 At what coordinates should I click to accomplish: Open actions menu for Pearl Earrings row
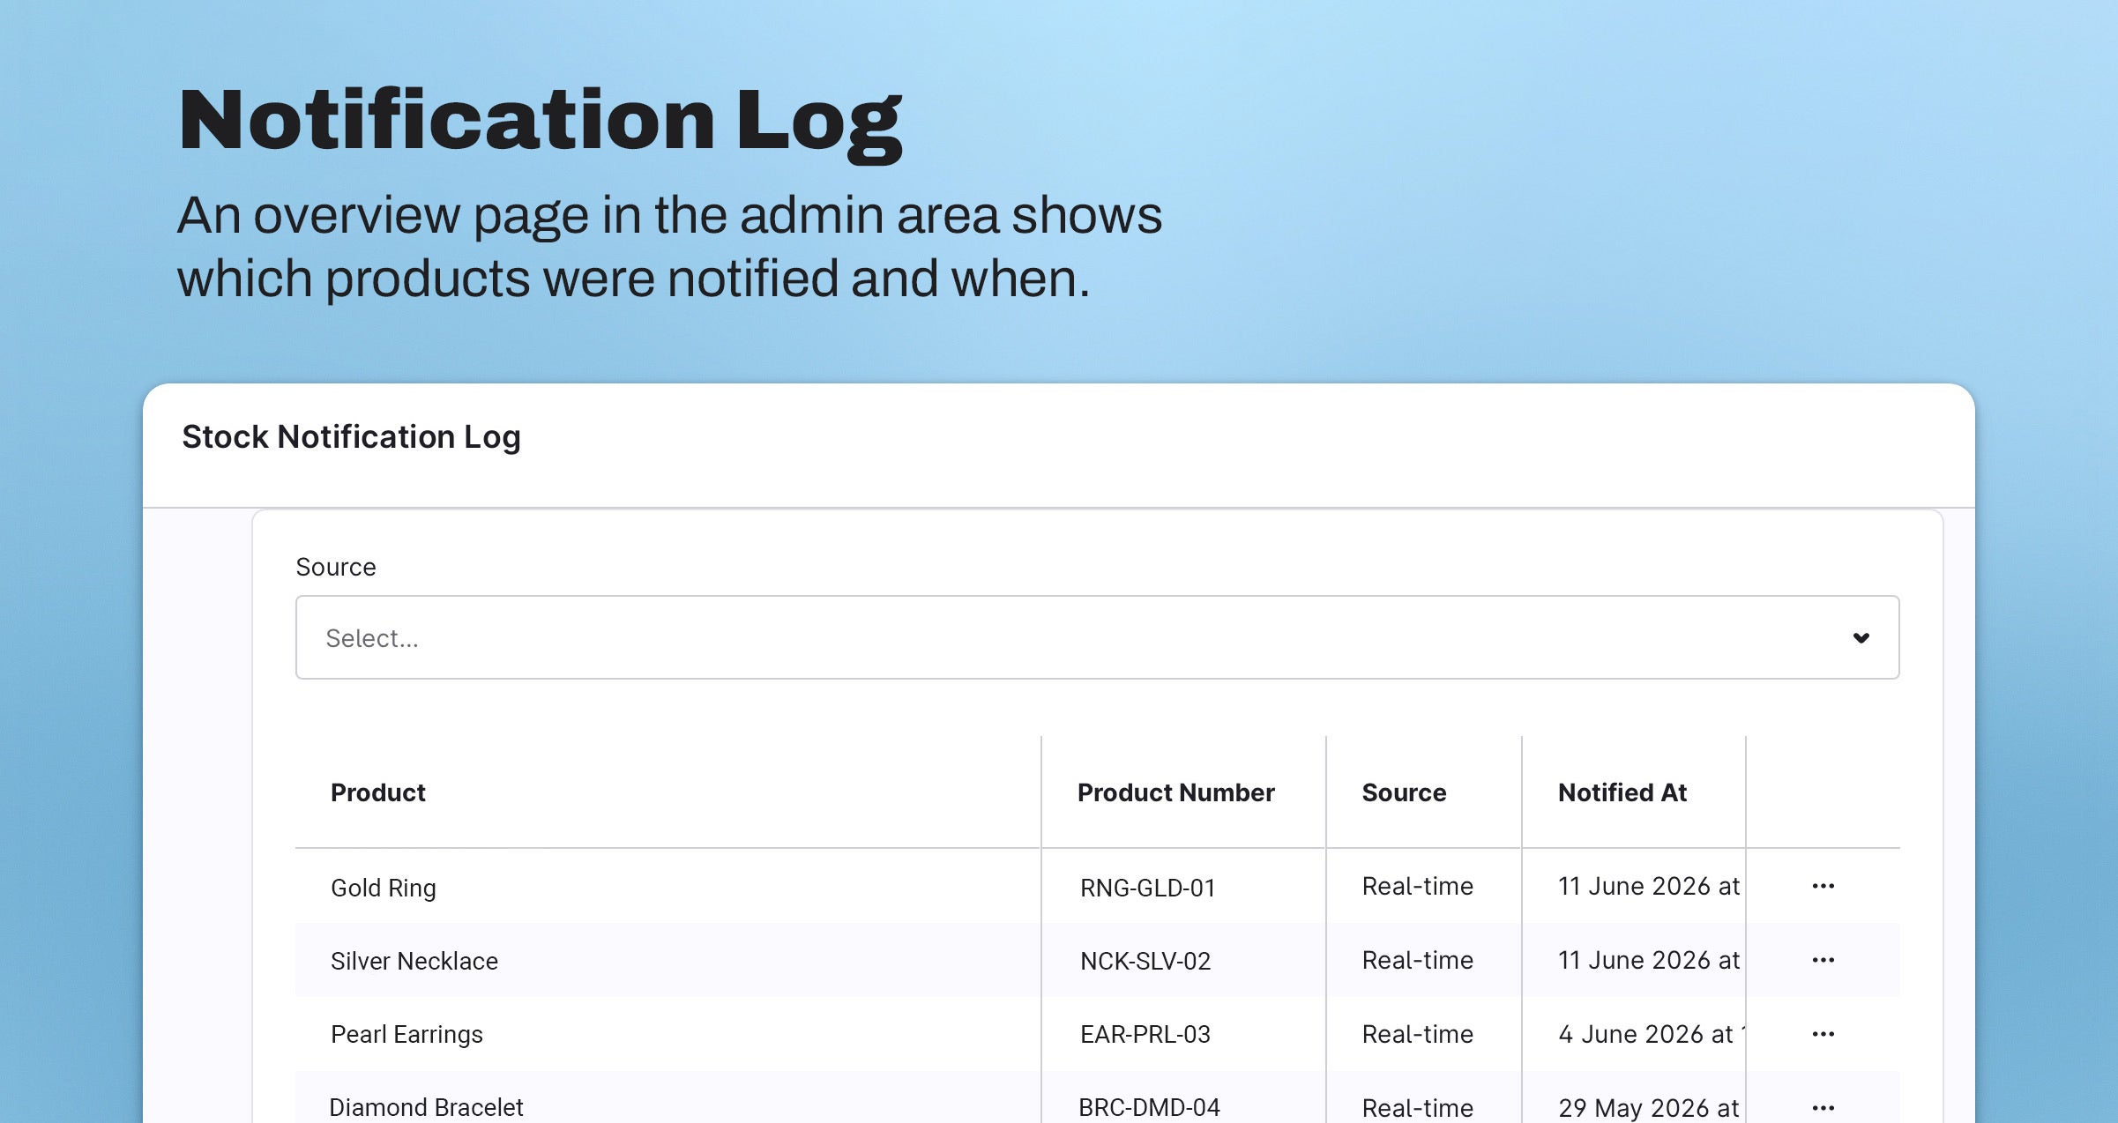[x=1823, y=1034]
